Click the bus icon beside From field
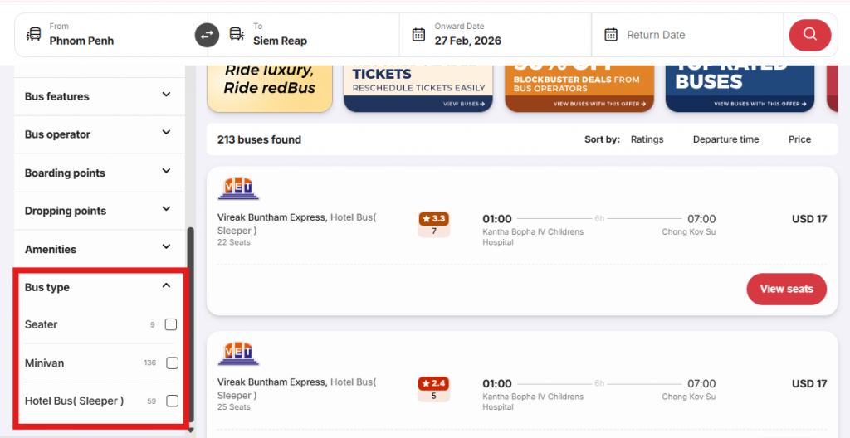850x438 pixels. [x=34, y=35]
